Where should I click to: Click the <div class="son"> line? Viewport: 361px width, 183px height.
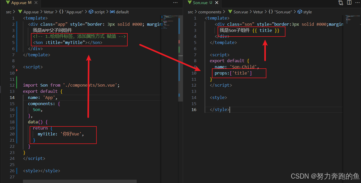click(279, 24)
